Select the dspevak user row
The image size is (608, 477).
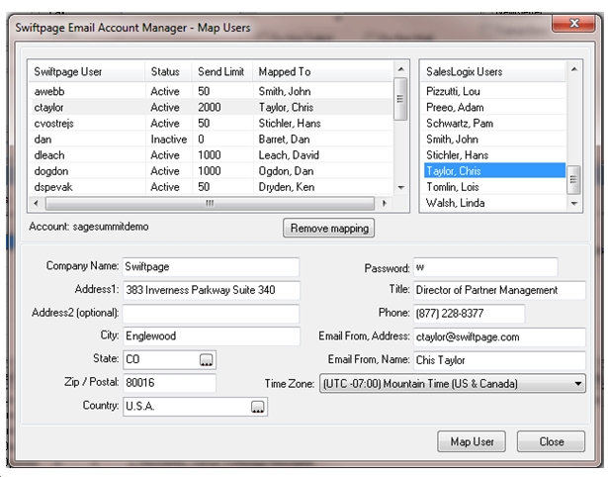pos(211,187)
